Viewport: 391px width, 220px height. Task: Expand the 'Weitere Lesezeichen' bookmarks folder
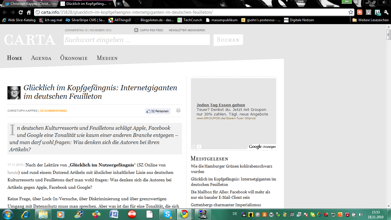tap(370, 20)
